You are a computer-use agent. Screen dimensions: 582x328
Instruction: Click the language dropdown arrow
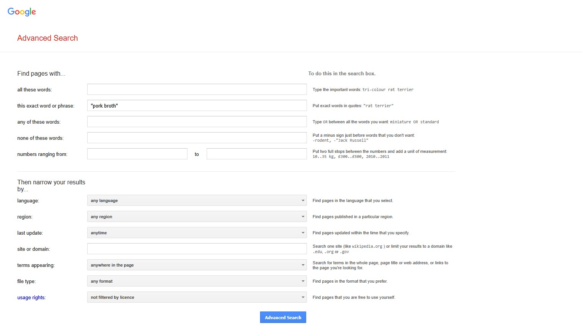click(x=303, y=200)
